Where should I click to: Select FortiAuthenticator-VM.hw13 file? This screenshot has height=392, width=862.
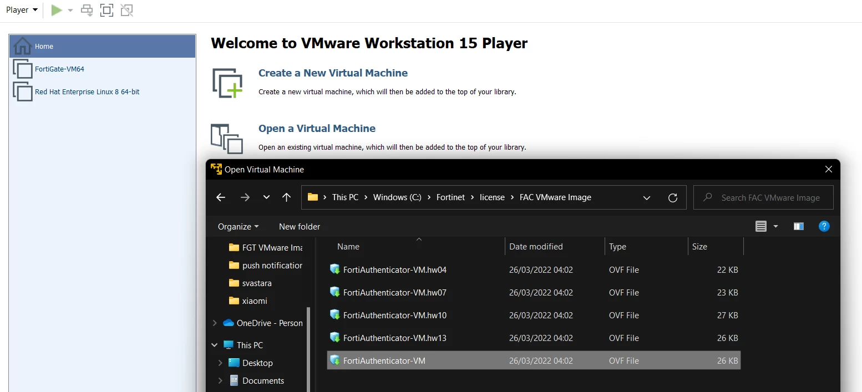click(534, 338)
